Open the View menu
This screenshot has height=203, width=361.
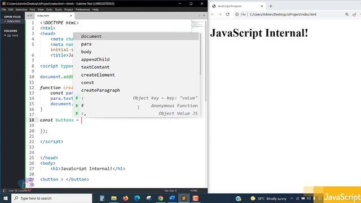pyautogui.click(x=41, y=10)
